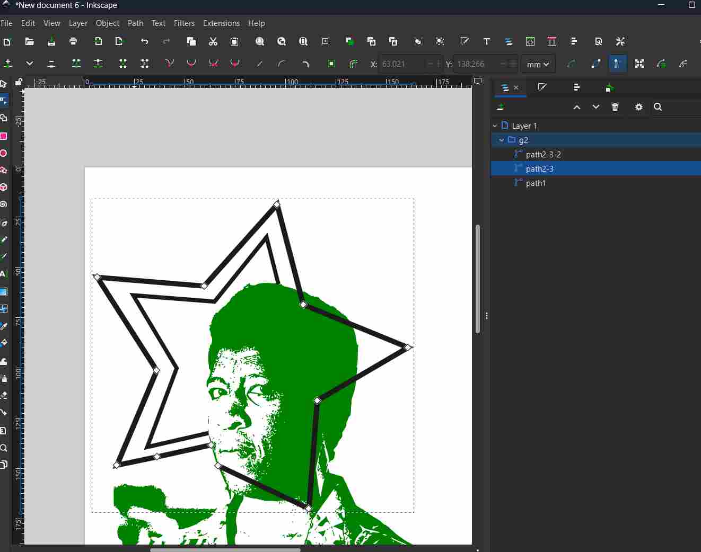Delete the selected layer using trash icon

(x=615, y=107)
